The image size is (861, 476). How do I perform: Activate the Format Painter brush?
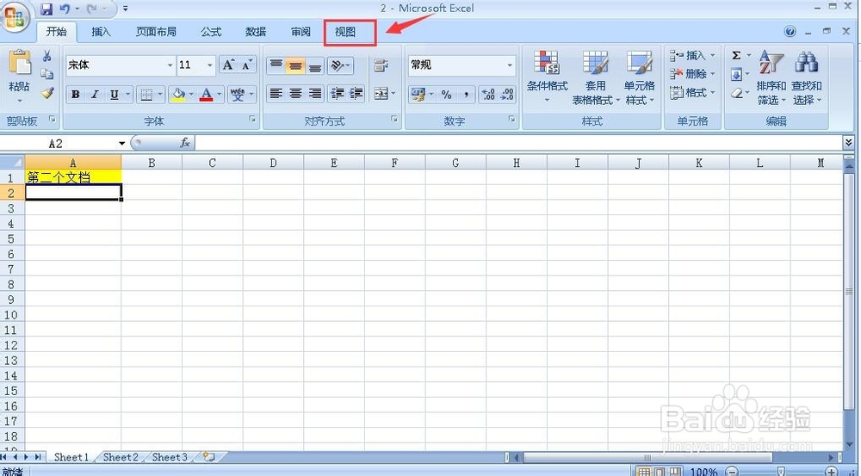click(47, 93)
